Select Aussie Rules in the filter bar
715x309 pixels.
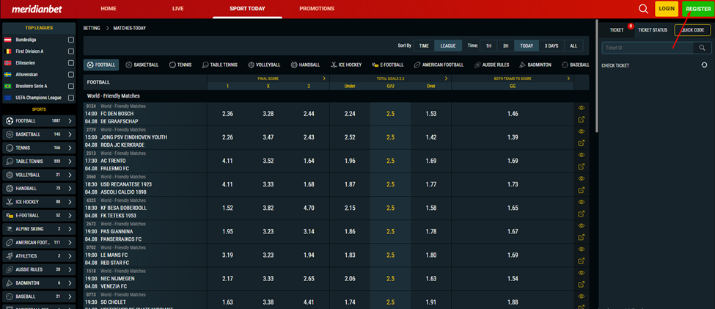pyautogui.click(x=491, y=65)
